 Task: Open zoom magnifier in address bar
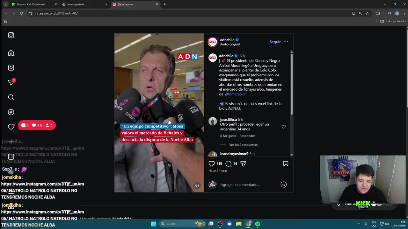coord(361,13)
